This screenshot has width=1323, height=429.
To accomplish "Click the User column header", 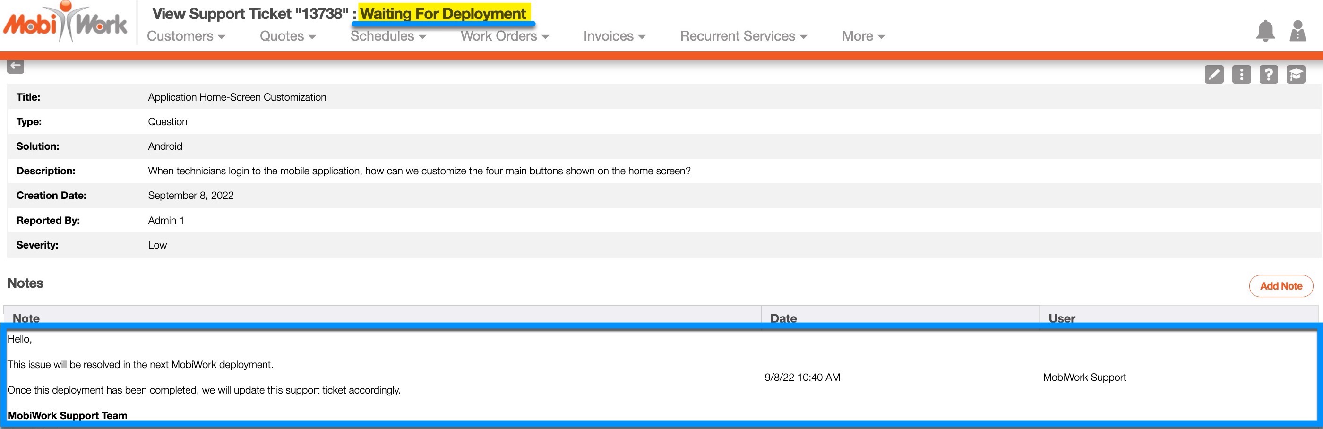I will click(x=1062, y=317).
